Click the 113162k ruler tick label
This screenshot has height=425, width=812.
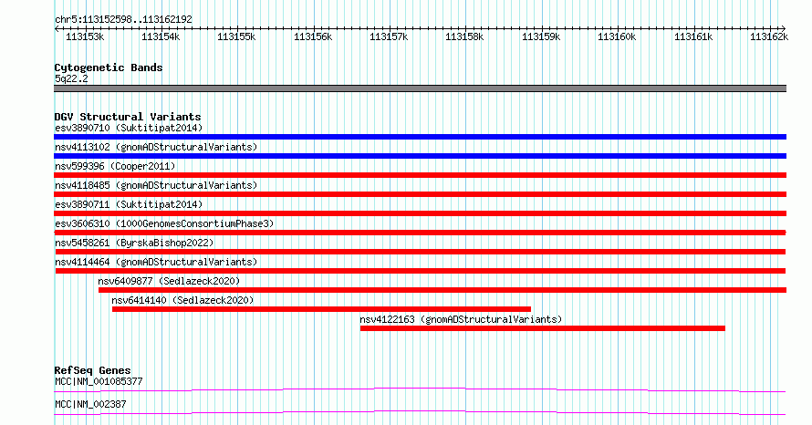769,36
